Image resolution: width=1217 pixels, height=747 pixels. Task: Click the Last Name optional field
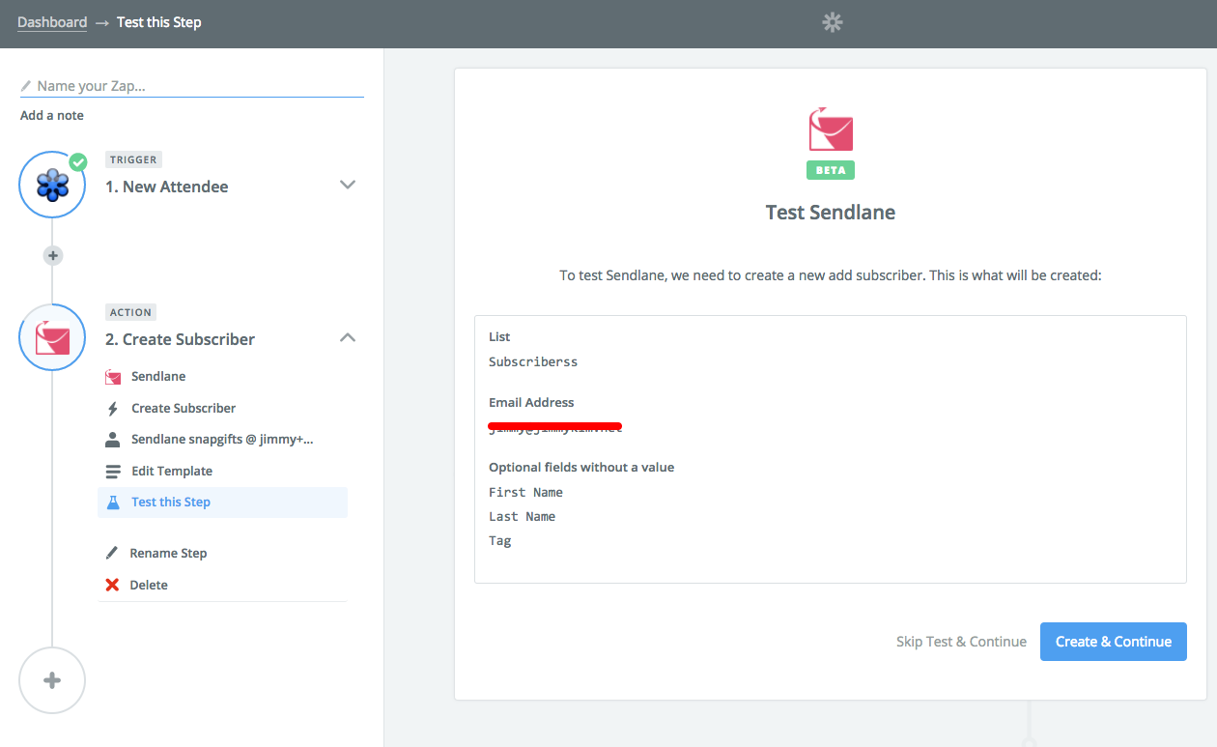coord(522,516)
